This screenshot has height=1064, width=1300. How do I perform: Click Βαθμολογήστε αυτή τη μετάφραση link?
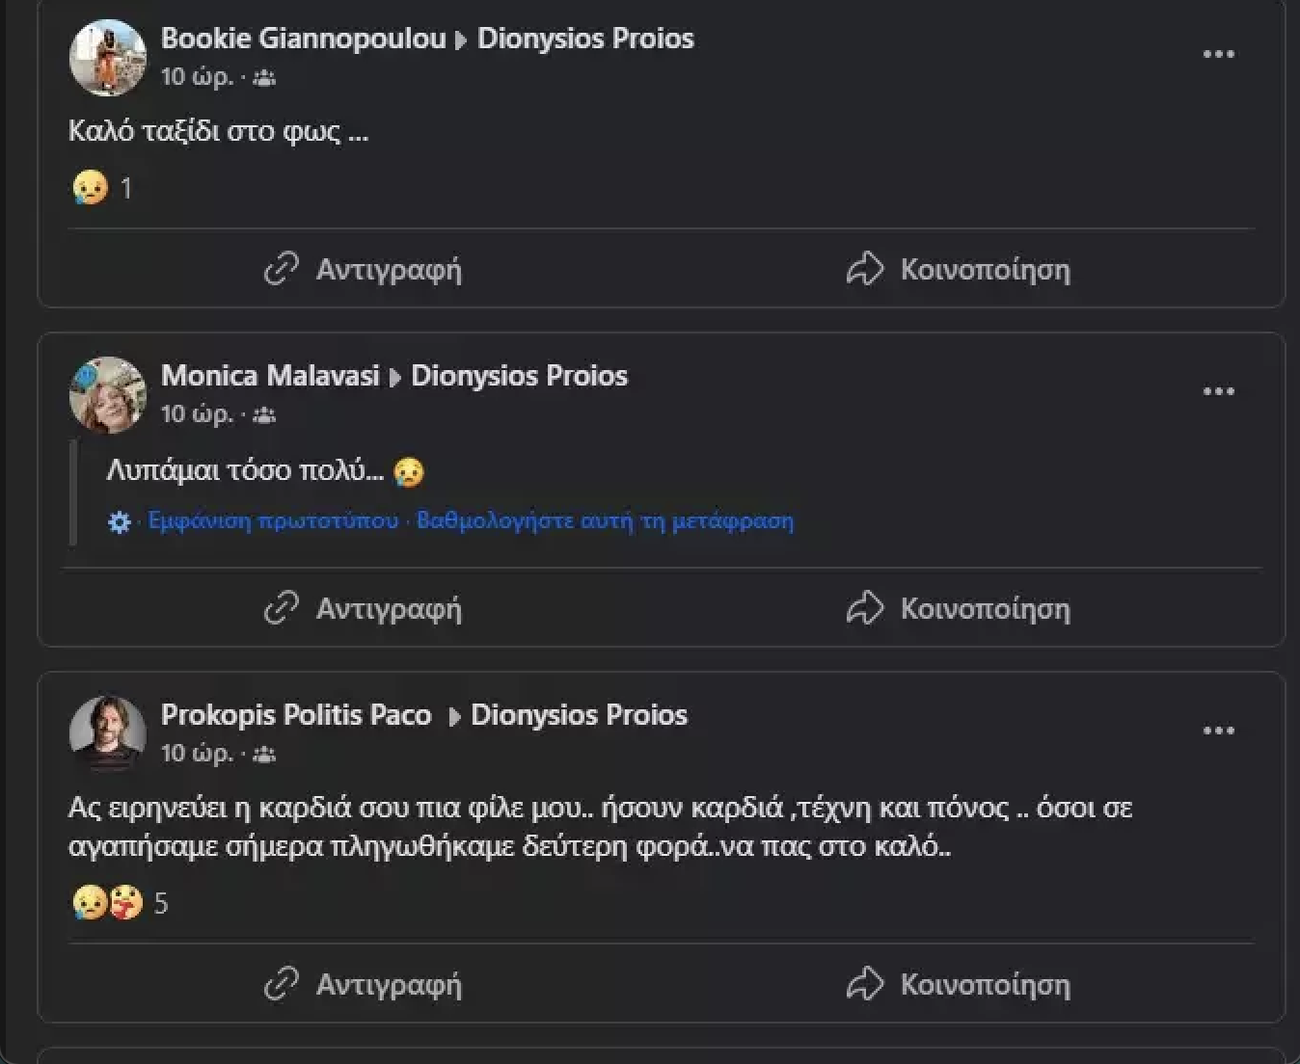coord(605,520)
